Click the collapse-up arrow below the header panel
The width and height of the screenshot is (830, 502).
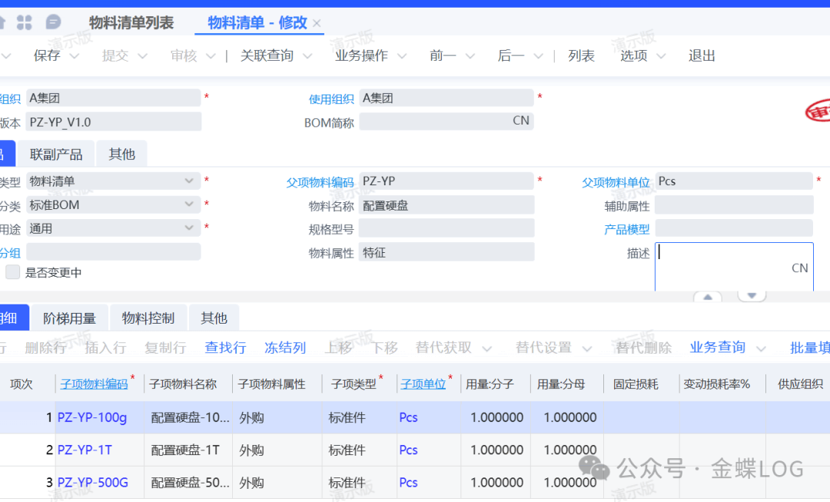pyautogui.click(x=707, y=298)
